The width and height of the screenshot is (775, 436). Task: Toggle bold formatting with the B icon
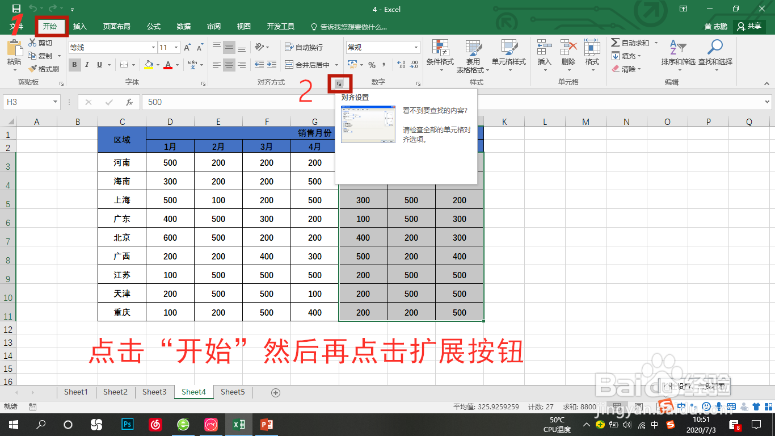tap(74, 65)
